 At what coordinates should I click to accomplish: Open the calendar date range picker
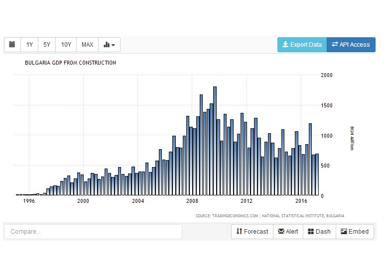(12, 45)
